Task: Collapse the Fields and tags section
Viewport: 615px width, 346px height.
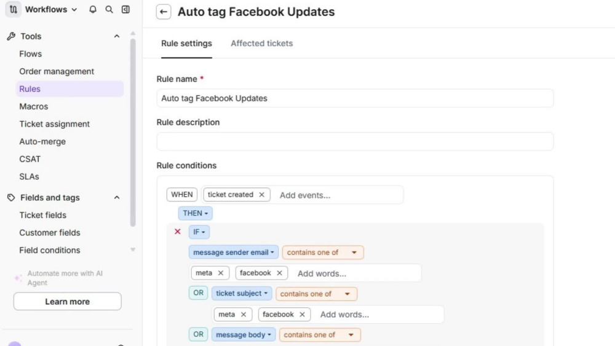Action: point(117,197)
